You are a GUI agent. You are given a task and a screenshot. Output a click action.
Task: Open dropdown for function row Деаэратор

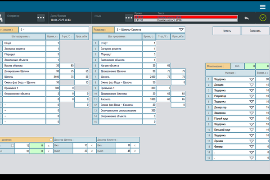coord(252,108)
